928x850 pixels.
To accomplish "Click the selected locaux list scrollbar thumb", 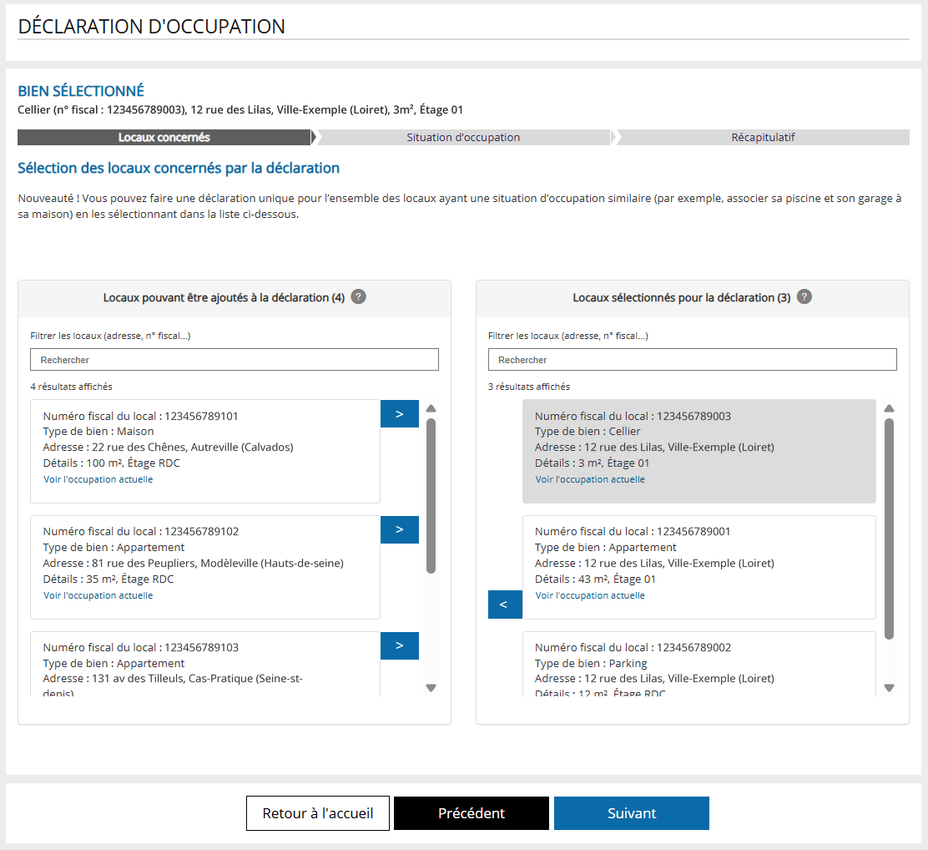I will point(889,529).
